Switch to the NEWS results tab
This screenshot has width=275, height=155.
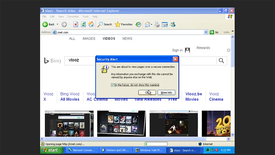tap(127, 39)
